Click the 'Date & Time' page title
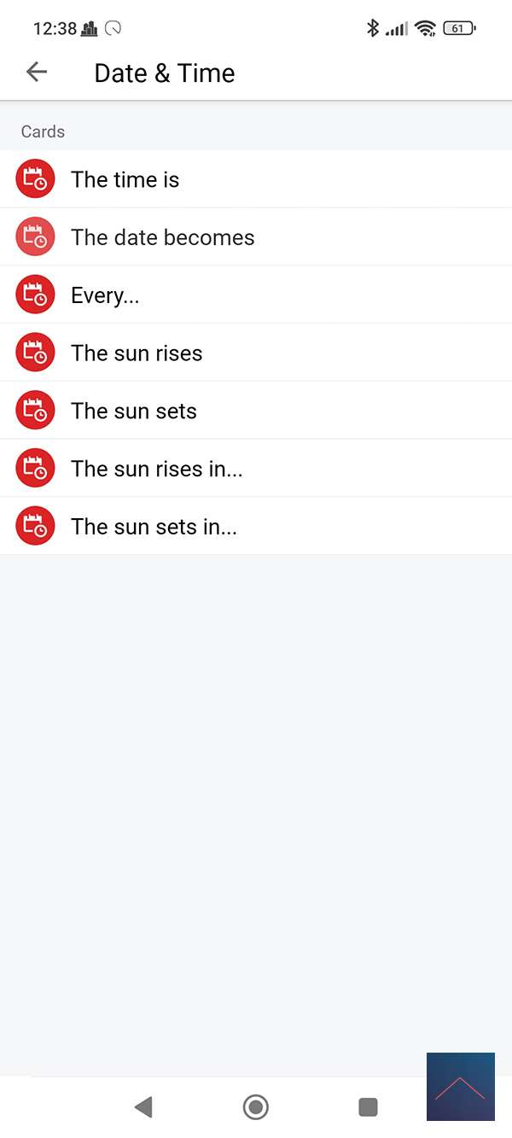Viewport: 512px width, 1138px height. click(165, 73)
